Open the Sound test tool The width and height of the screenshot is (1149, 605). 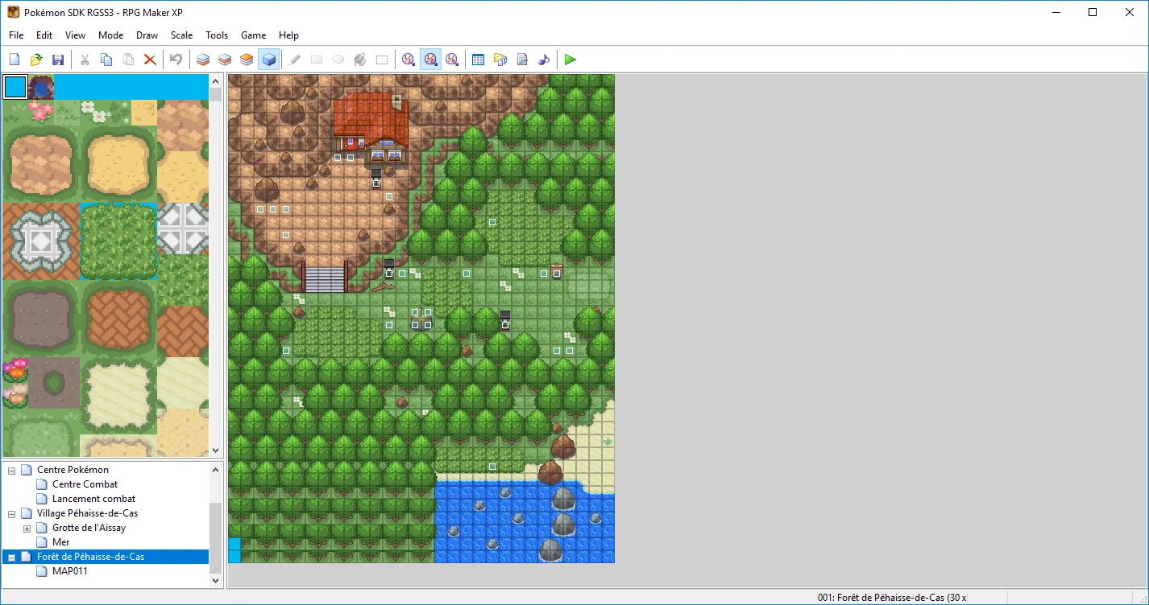pos(544,59)
